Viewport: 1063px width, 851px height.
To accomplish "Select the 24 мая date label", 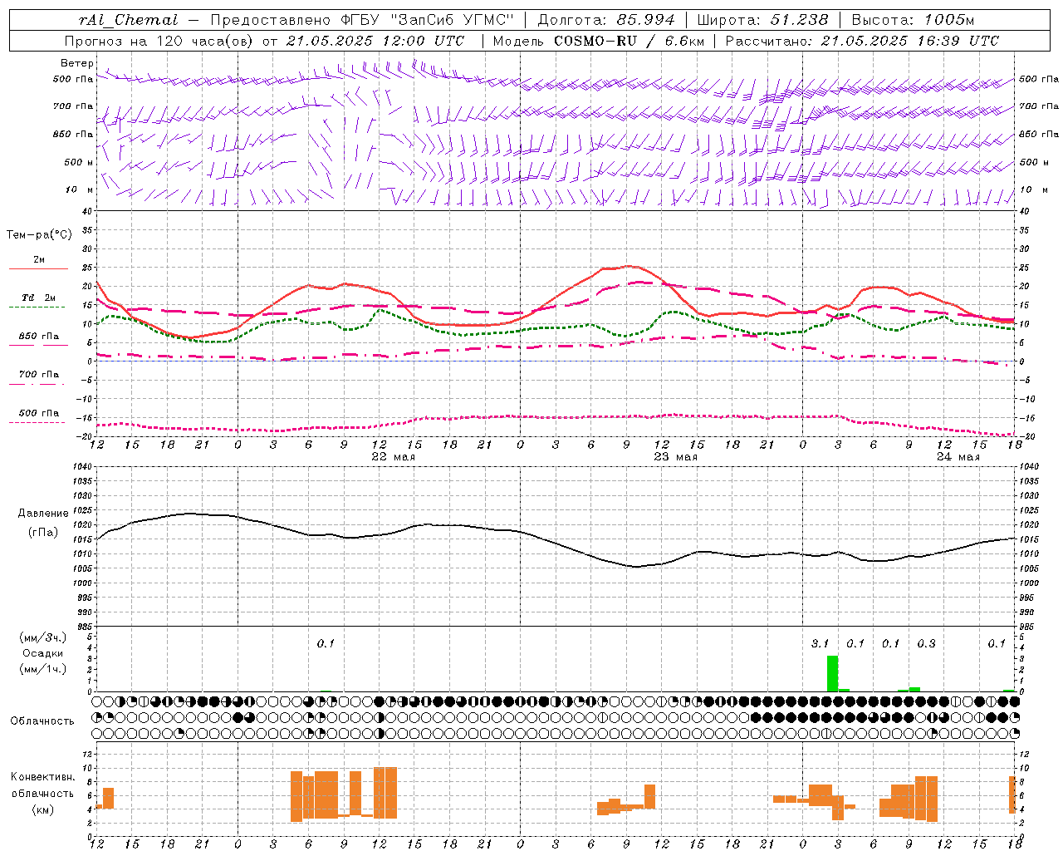I will tap(958, 457).
